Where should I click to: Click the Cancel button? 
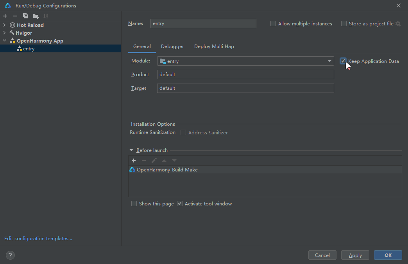(x=322, y=255)
